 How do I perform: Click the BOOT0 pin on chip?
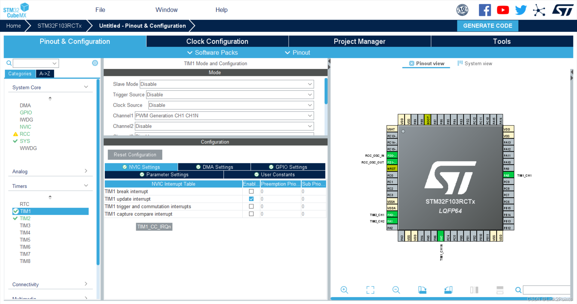point(428,119)
